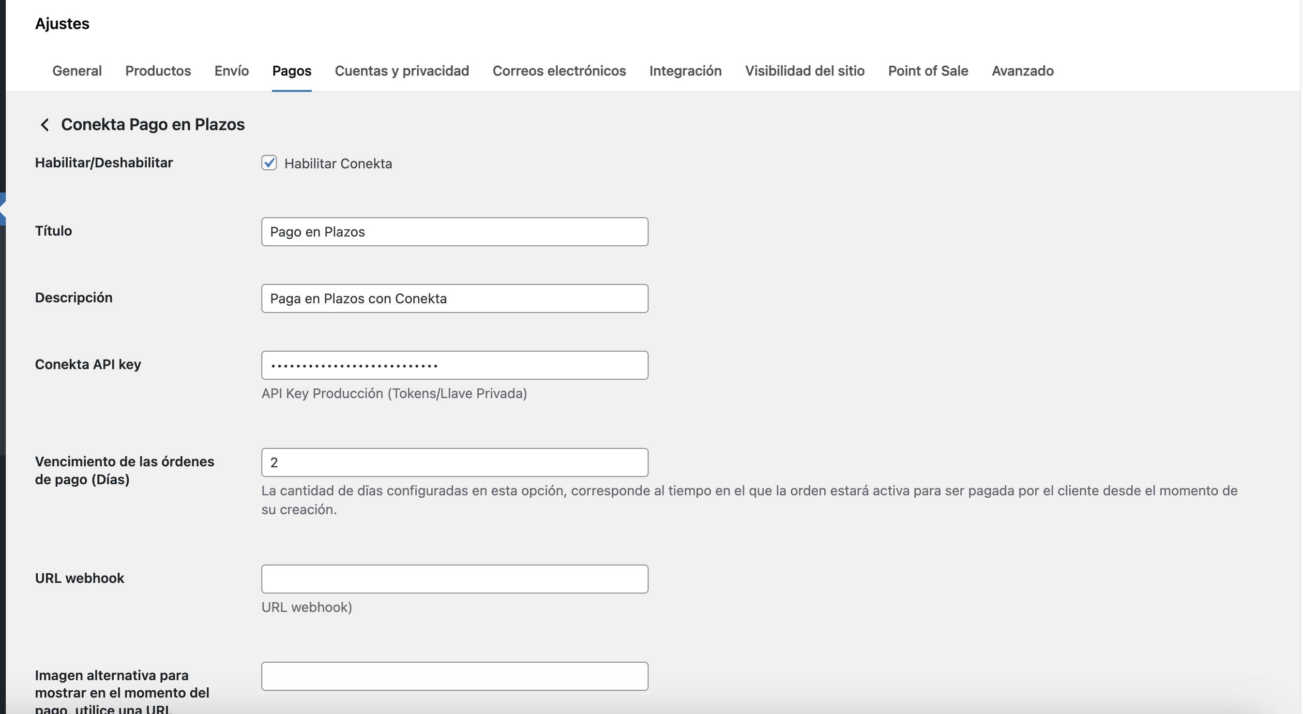Image resolution: width=1303 pixels, height=714 pixels.
Task: Click the Habilitar Conekta label text
Action: [x=338, y=164]
